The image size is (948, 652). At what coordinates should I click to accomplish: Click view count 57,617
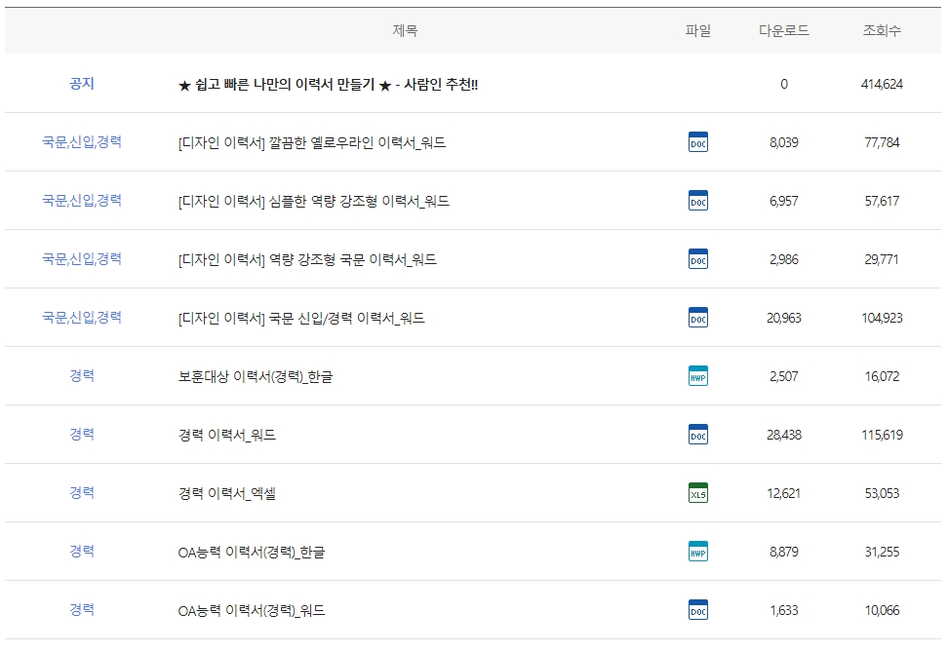coord(882,201)
